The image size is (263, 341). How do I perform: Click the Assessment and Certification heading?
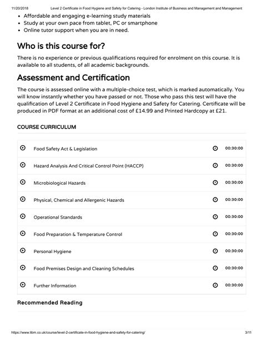pyautogui.click(x=73, y=78)
